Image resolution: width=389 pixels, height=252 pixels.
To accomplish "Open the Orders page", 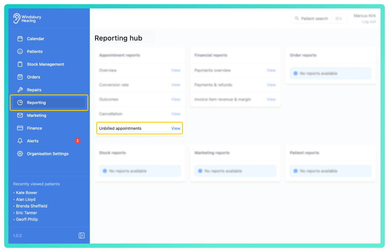I will coord(49,77).
